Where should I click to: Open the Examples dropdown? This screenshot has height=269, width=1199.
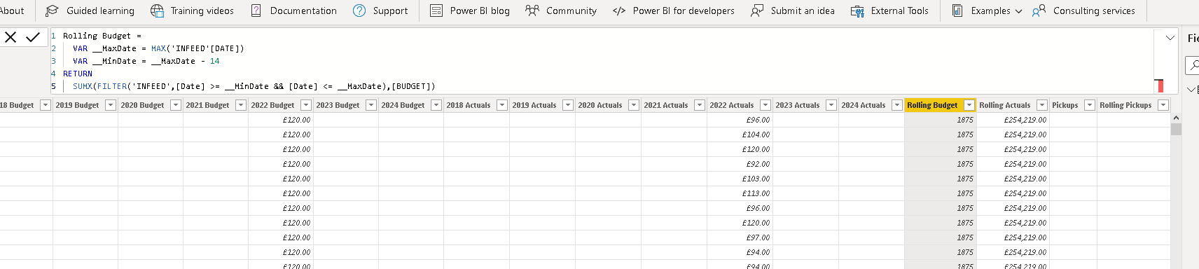click(x=987, y=11)
